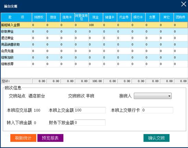Click the 本班上交银行卡 input box

pyautogui.click(x=157, y=110)
